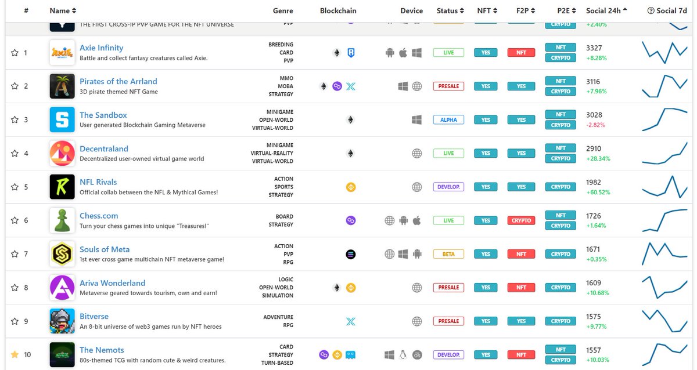Click the CRYPTO F2P badge for Chess.com
697x370 pixels.
(521, 220)
